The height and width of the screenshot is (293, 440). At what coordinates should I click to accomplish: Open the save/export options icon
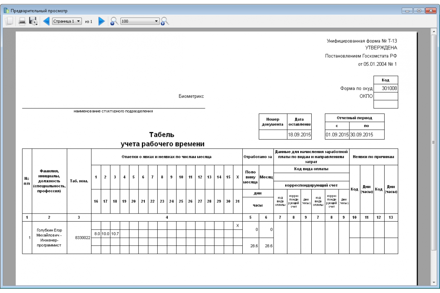pos(33,21)
